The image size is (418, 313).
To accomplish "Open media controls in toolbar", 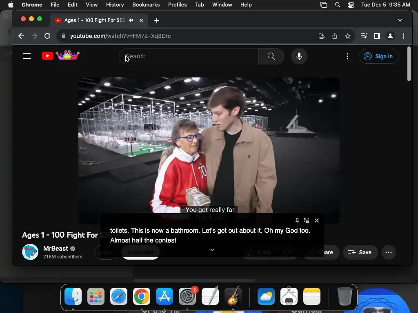I will [364, 36].
